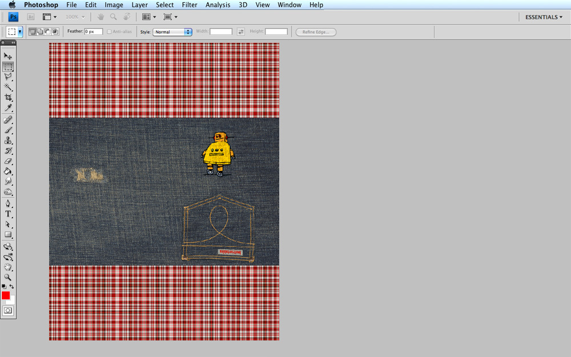Select the Crop tool
Screen dimensions: 571x357
point(8,98)
